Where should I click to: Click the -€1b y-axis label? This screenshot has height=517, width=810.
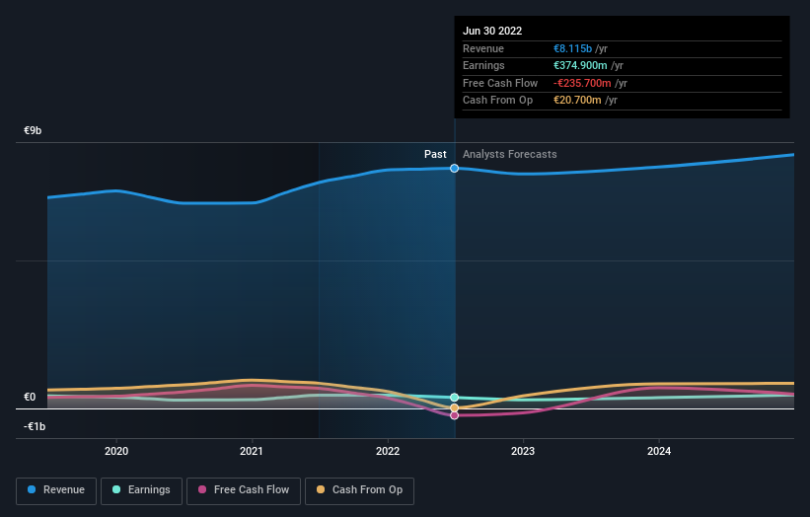(x=35, y=426)
